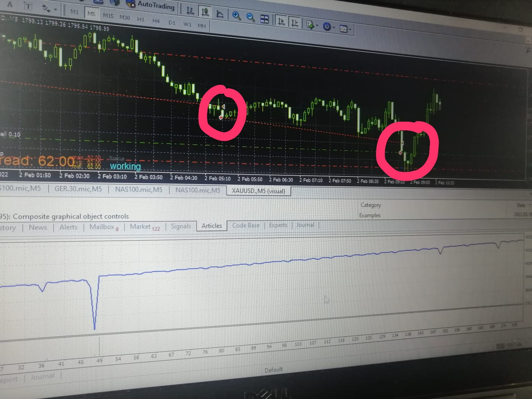Select the Articles terminal tab

pos(212,226)
